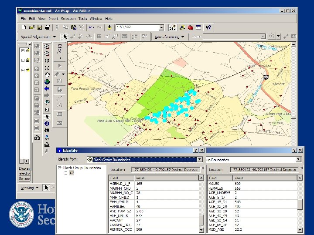The width and height of the screenshot is (314, 235).
Task: Click the Fixed Zoom Out arrows icon
Action: [47, 68]
